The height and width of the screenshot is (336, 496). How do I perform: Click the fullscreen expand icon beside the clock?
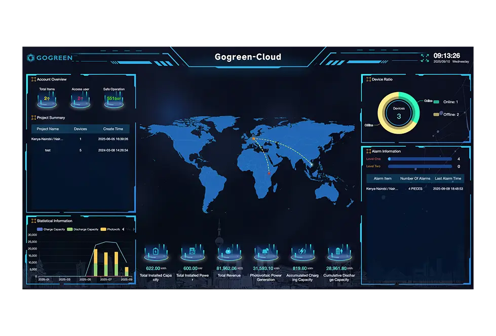[x=425, y=58]
